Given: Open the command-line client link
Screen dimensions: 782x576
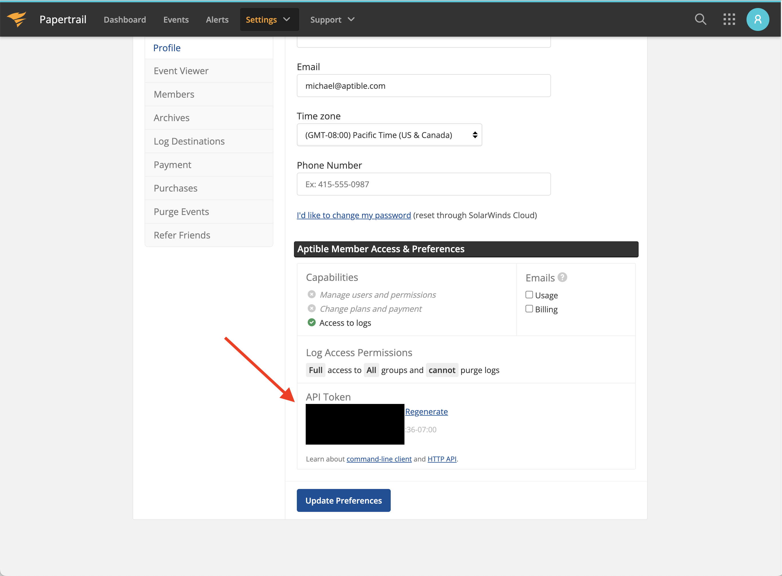Looking at the screenshot, I should coord(379,459).
